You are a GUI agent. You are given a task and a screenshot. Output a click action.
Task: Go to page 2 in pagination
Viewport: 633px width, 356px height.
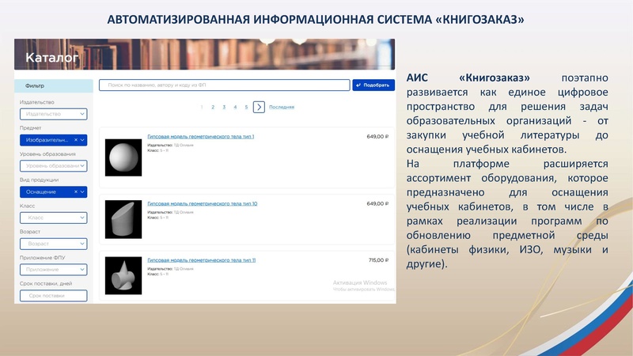coord(213,107)
